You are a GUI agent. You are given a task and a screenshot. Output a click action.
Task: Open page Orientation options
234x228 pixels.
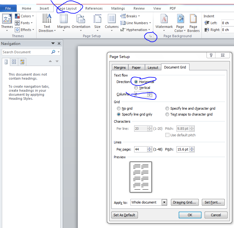[81, 23]
